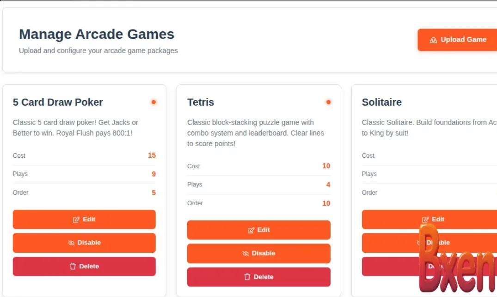This screenshot has height=297, width=497.
Task: Click the pencil icon on 5 Card Draw Poker
Action: (x=76, y=220)
